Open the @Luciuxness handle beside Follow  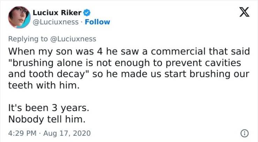coord(56,22)
